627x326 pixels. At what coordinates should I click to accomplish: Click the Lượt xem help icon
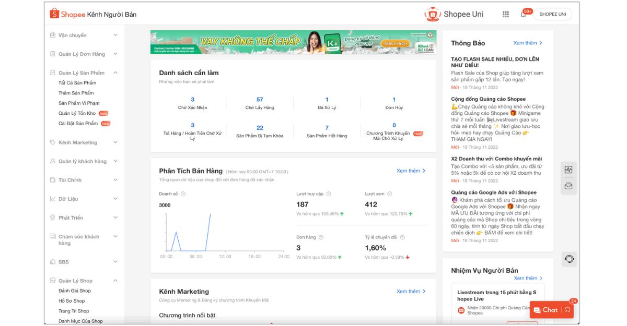[389, 194]
